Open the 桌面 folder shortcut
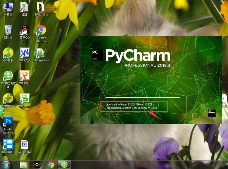Image resolution: width=228 pixels, height=169 pixels. tap(24, 9)
